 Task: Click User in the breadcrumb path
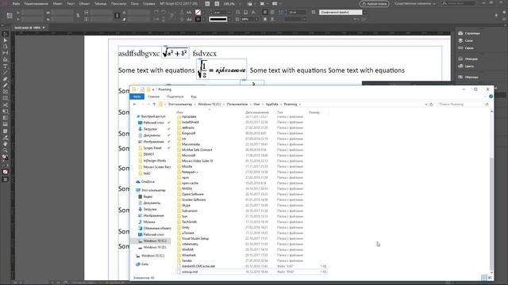point(256,104)
